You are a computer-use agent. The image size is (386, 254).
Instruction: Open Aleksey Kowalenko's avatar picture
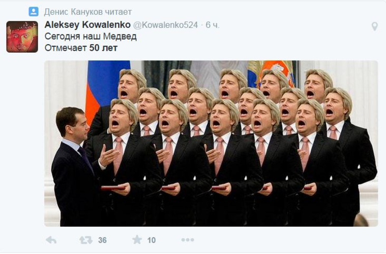click(x=22, y=37)
